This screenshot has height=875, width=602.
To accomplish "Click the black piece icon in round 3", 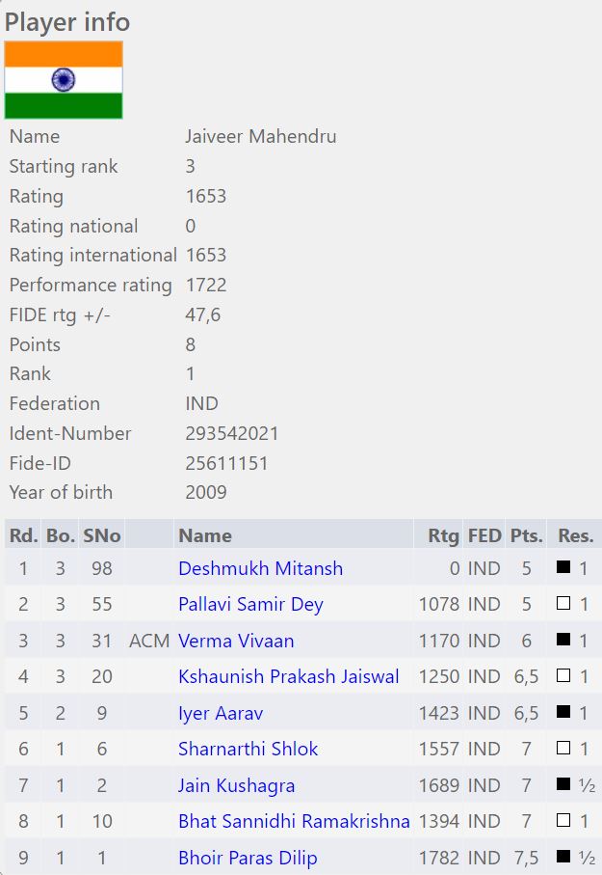I will pyautogui.click(x=564, y=641).
